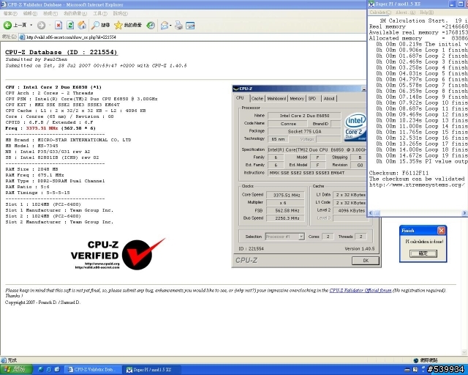Click the page icon in the address bar
This screenshot has height=375, width=468.
22,37
